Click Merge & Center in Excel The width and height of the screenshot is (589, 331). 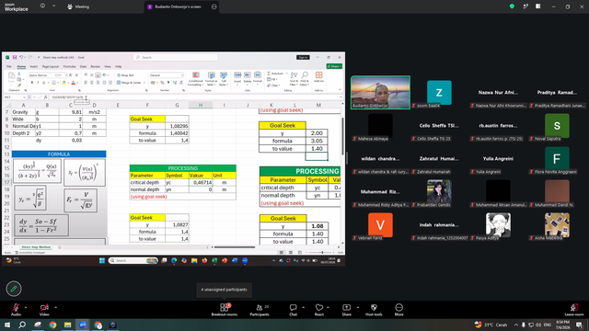click(x=129, y=83)
